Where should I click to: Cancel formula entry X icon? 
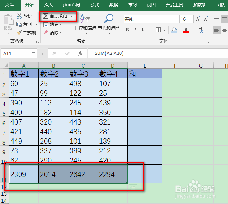55,53
